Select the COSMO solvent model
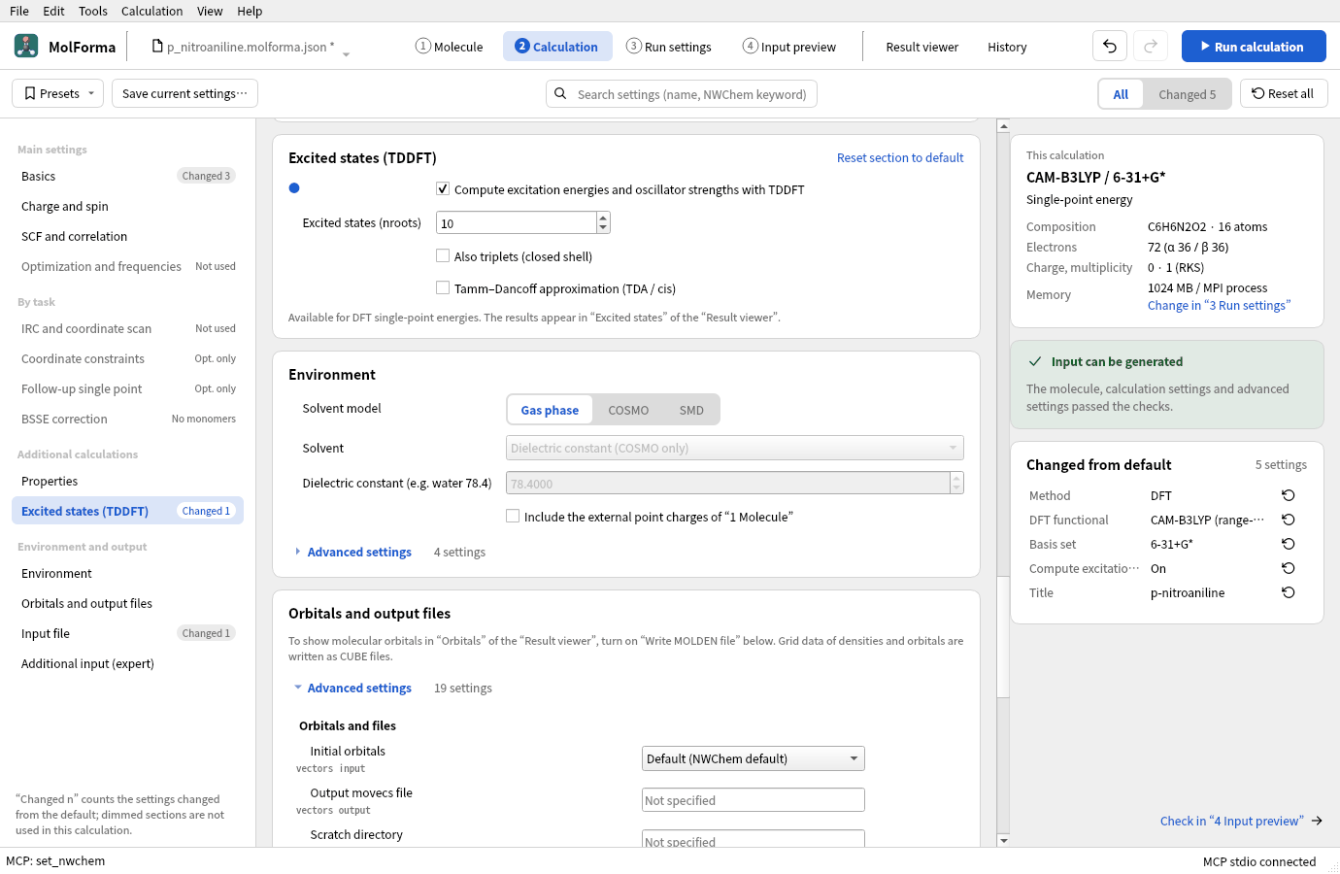1340x874 pixels. pyautogui.click(x=628, y=410)
